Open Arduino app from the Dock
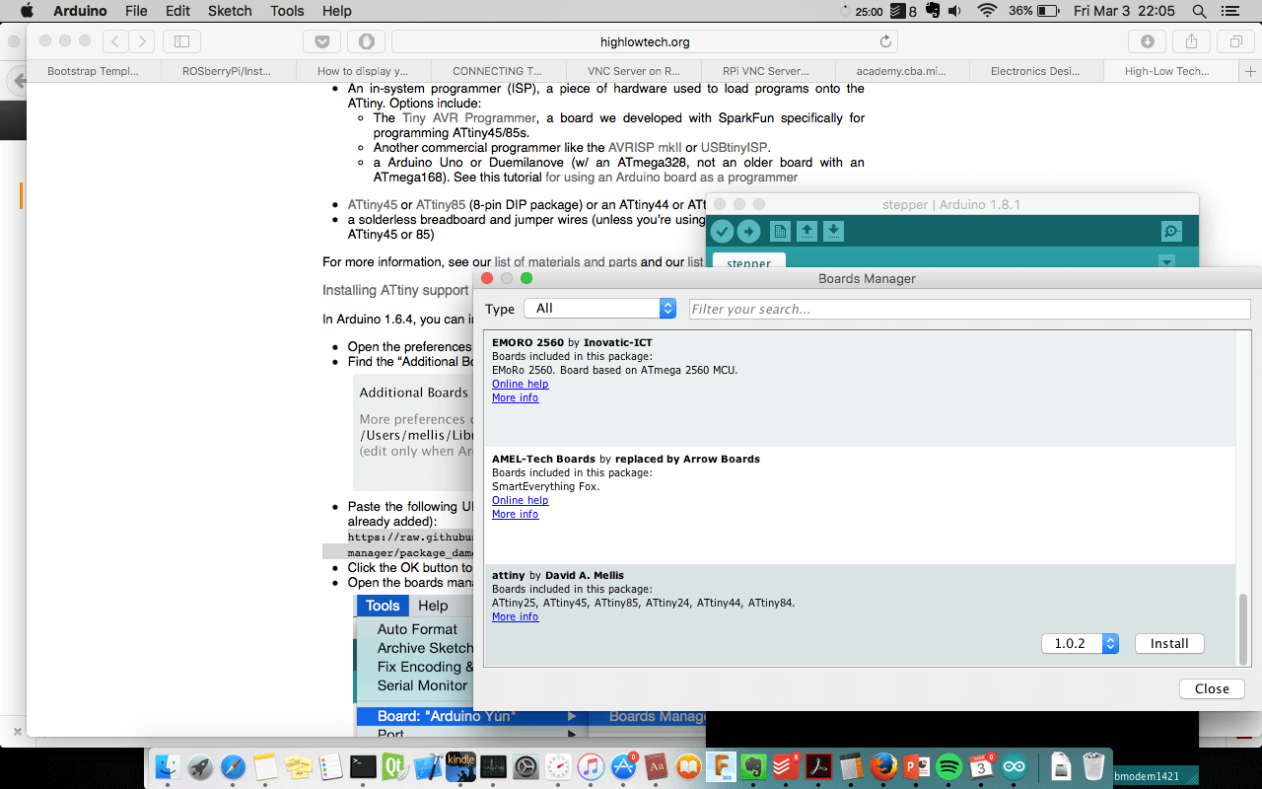1262x789 pixels. point(1015,767)
